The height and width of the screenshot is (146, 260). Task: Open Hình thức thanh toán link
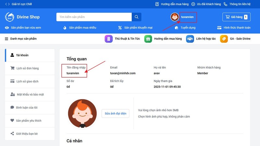(237, 28)
